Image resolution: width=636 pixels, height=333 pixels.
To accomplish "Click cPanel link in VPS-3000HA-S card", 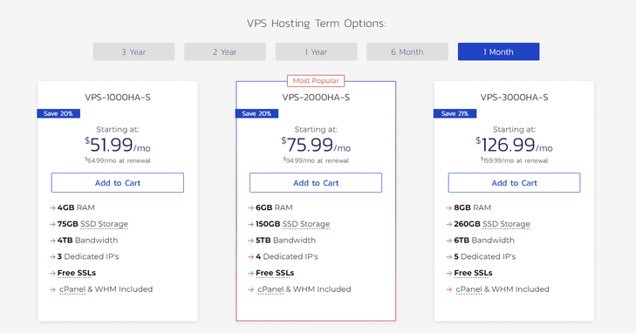I will [x=468, y=289].
